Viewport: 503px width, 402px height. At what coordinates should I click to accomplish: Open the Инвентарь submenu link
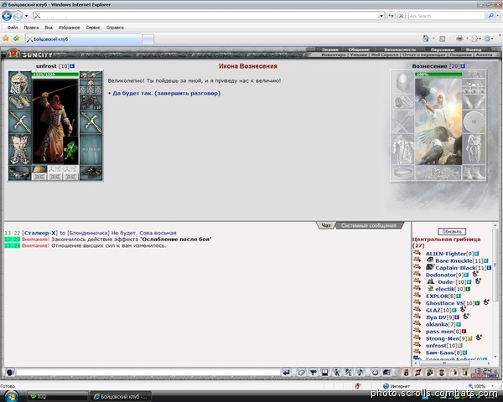coord(334,54)
